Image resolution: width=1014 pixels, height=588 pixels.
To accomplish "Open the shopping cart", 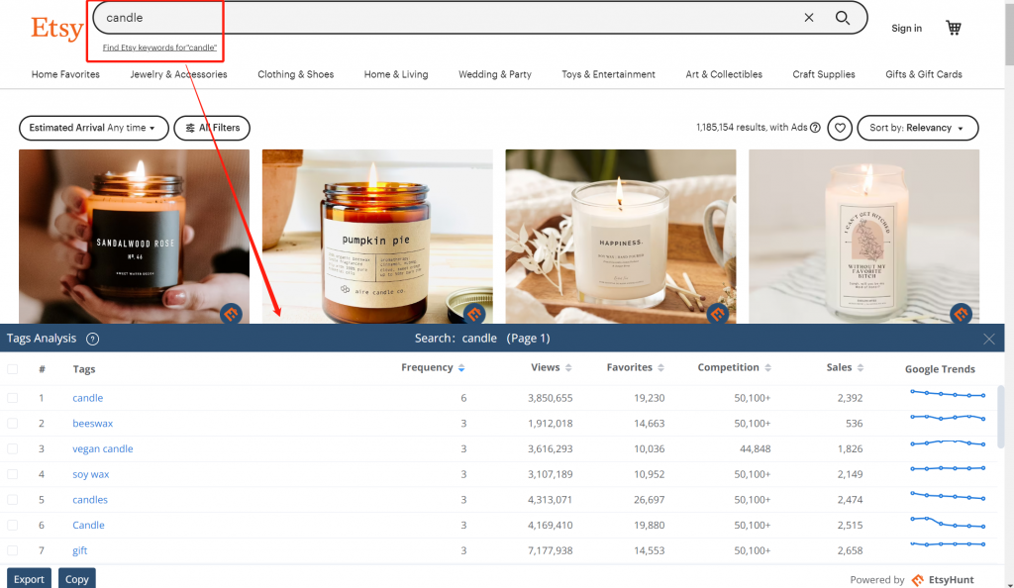I will coord(954,28).
